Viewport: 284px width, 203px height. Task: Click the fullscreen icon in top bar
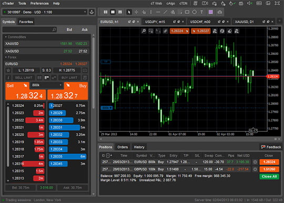[277, 3]
